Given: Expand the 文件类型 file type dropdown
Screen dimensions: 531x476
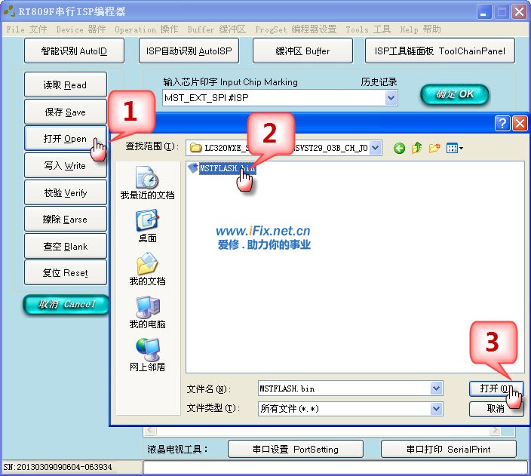Looking at the screenshot, I should click(x=436, y=409).
